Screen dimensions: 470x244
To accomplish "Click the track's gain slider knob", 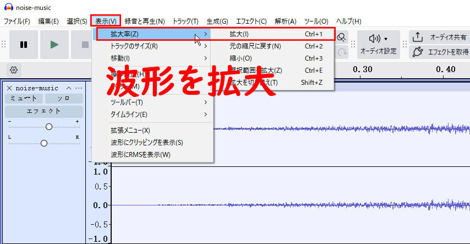I will pyautogui.click(x=49, y=127).
